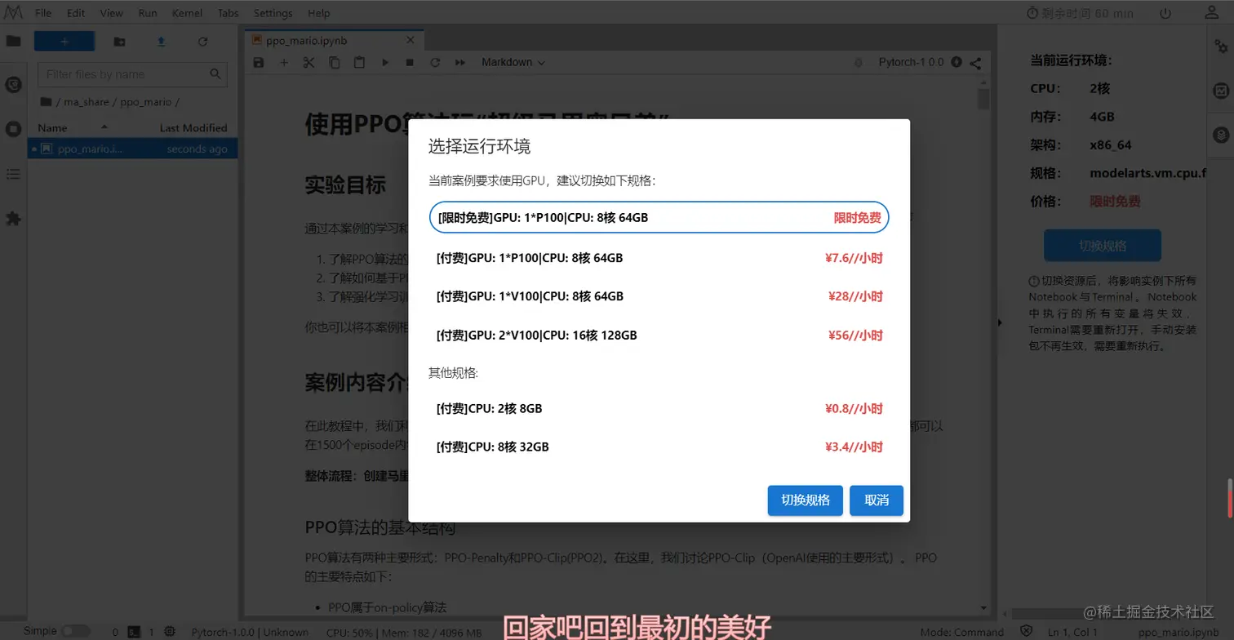Cut the selected cell
1234x640 pixels.
tap(308, 62)
